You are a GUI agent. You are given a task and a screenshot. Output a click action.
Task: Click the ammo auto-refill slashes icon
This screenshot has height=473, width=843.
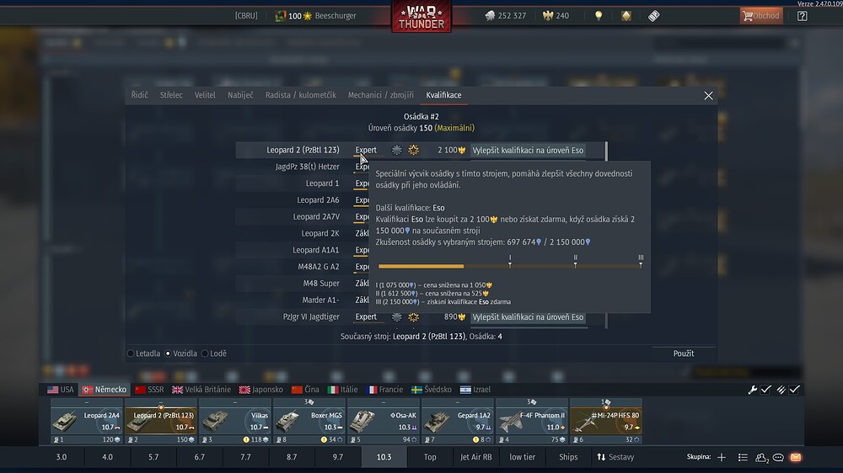(x=781, y=390)
